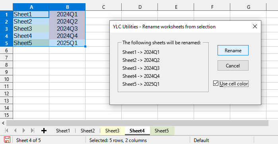Select row 6 header
The width and height of the screenshot is (278, 144).
(6, 50)
